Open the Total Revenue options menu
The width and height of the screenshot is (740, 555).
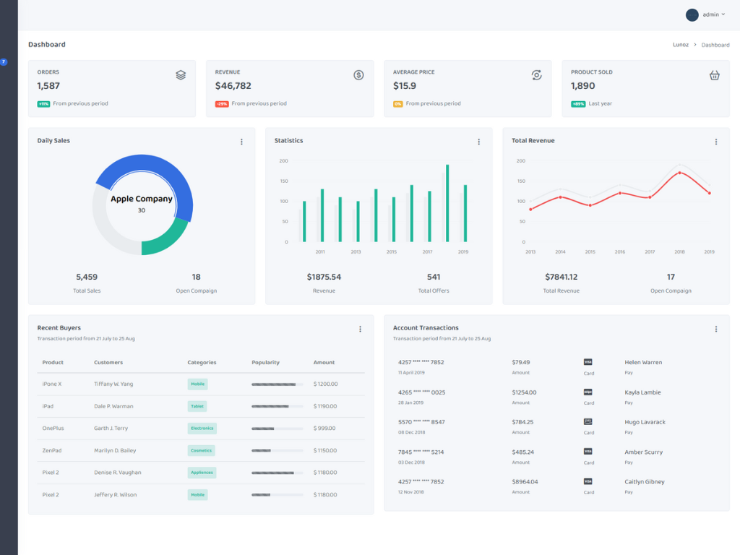[x=715, y=142]
